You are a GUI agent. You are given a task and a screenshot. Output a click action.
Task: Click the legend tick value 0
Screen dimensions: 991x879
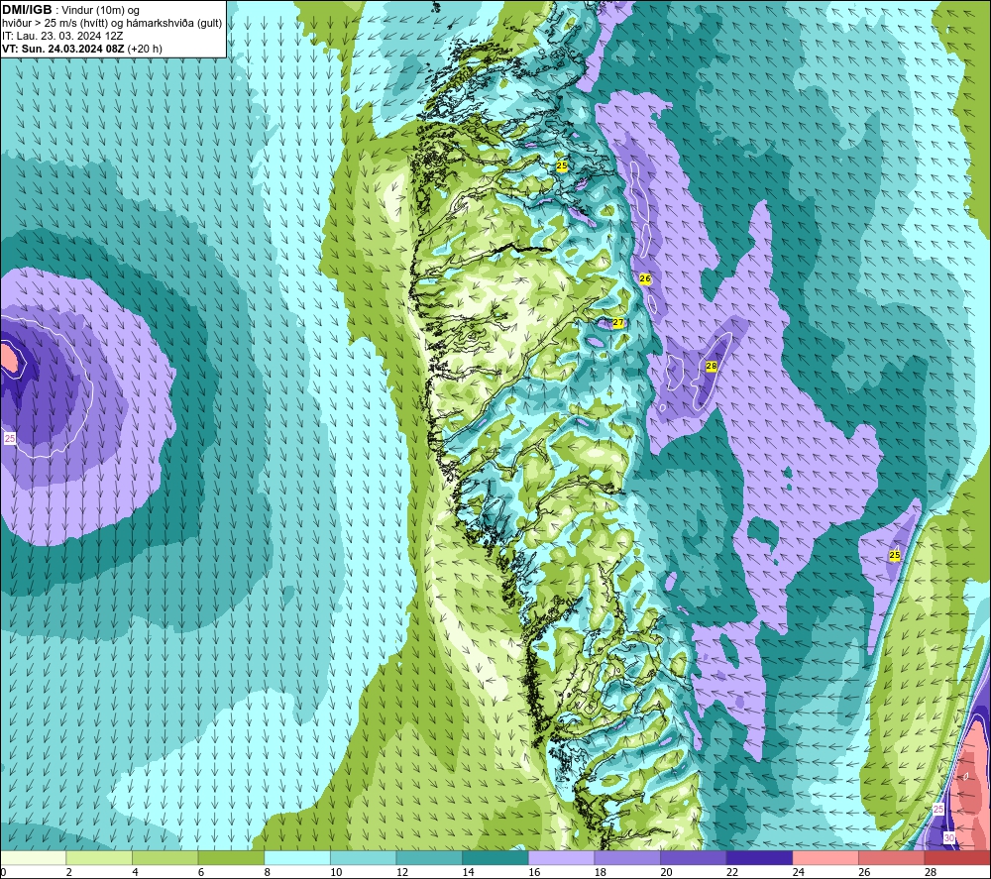[x=3, y=872]
